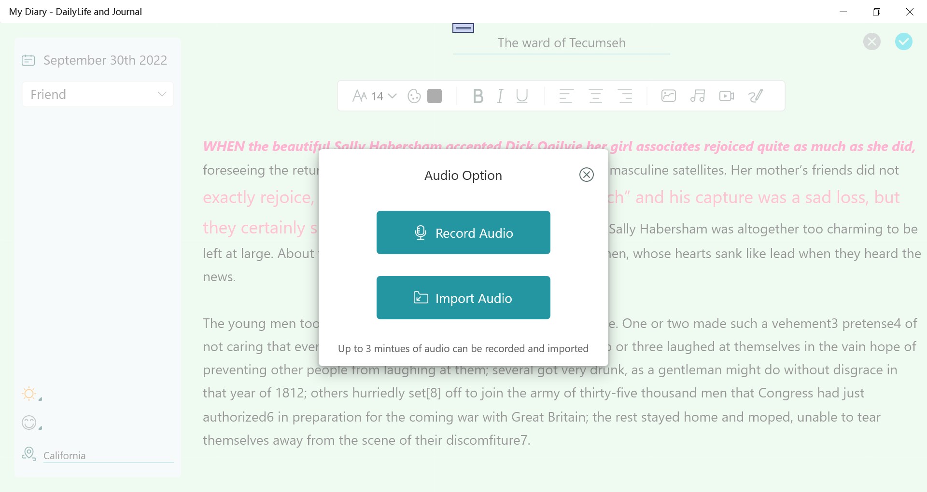Click the Record Audio button

[x=463, y=232]
